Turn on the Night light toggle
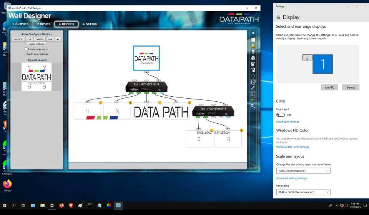369x215 pixels. 280,115
